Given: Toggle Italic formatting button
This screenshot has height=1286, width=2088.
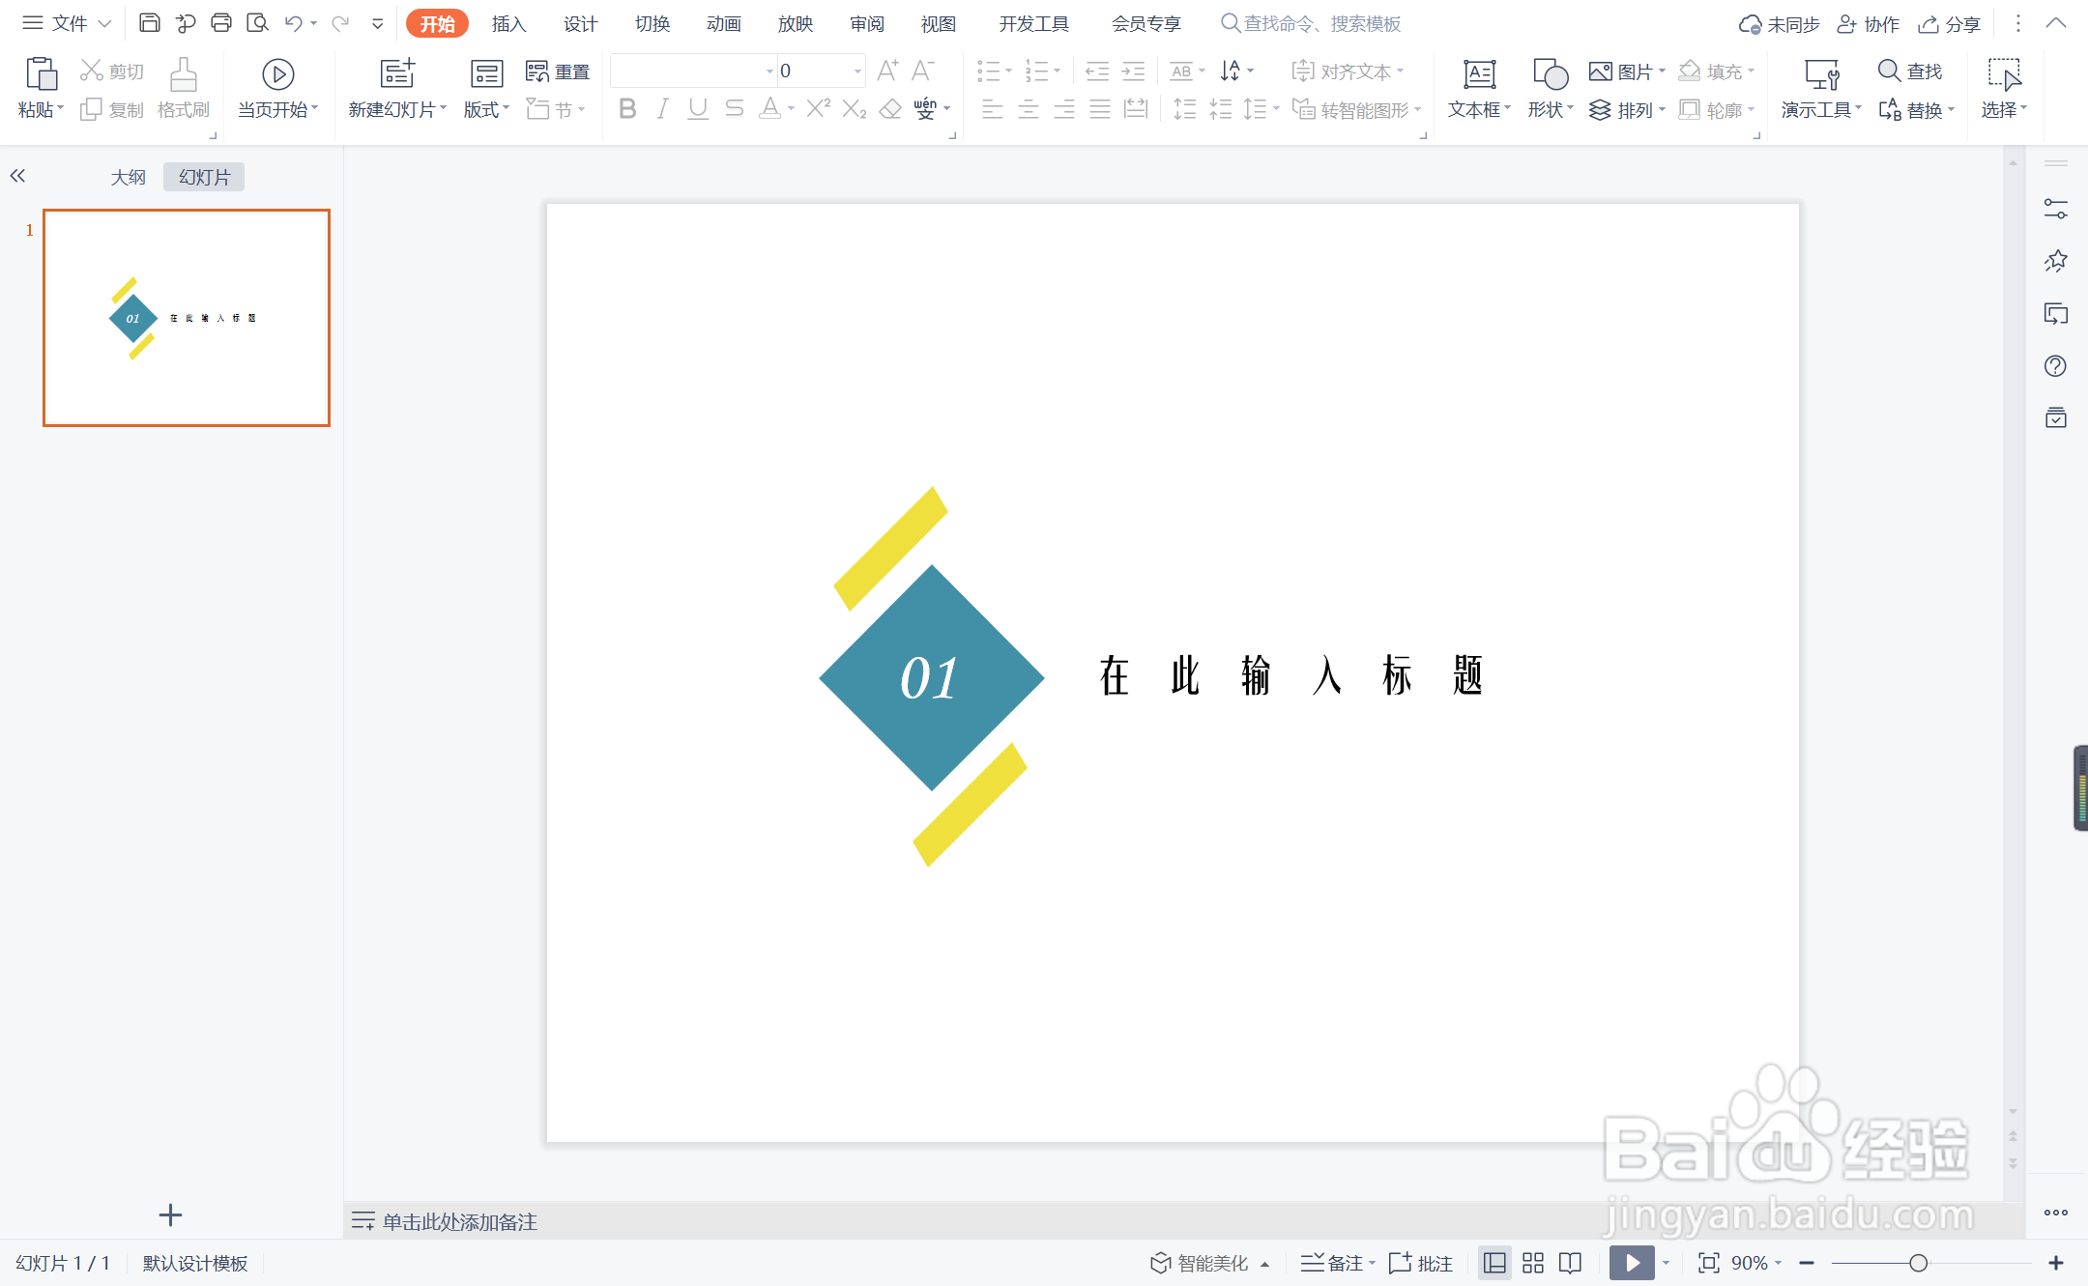Looking at the screenshot, I should pos(662,109).
